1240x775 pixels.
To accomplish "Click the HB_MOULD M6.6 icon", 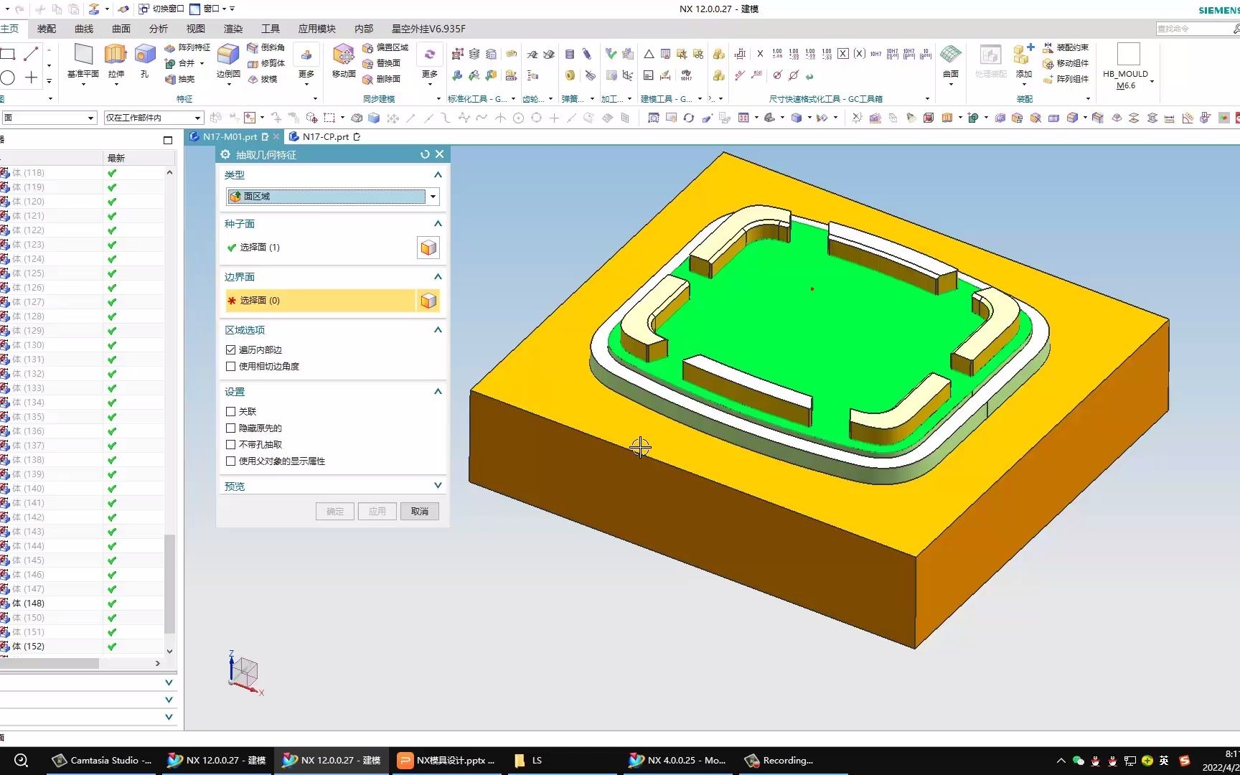I will click(x=1127, y=65).
